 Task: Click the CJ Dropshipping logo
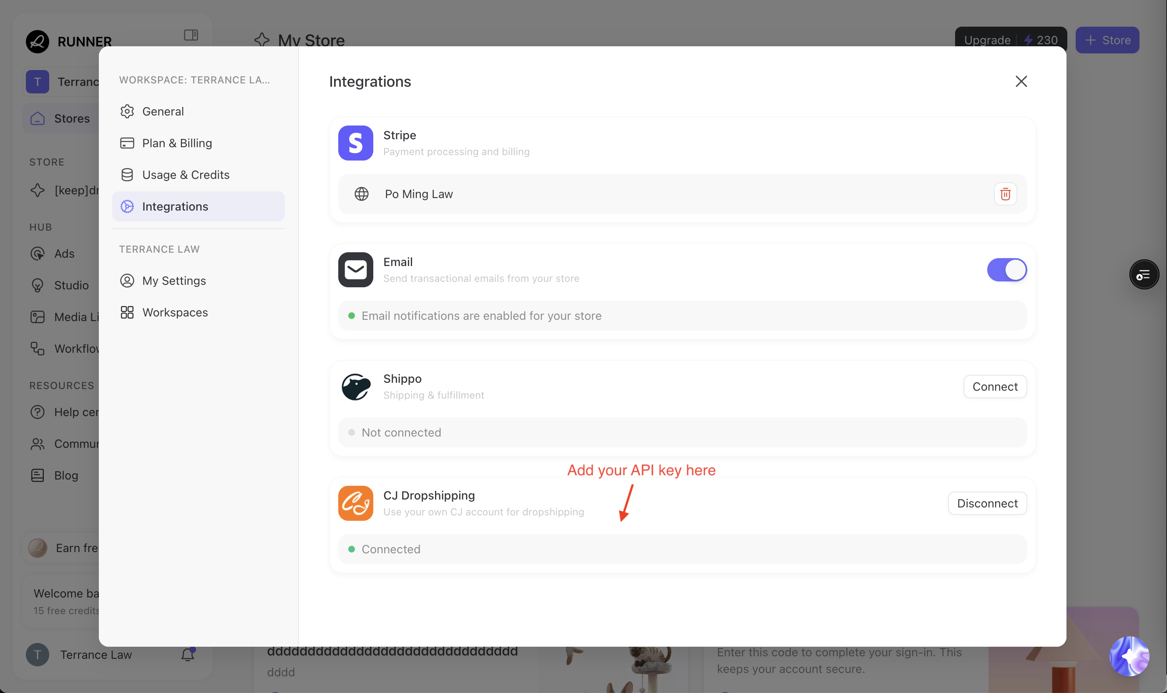coord(355,503)
